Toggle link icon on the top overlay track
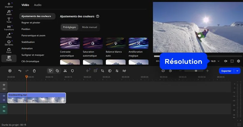This screenshot has width=243, height=127. click(x=4, y=89)
